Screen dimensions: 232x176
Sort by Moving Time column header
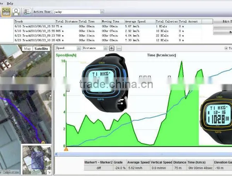[113, 22]
